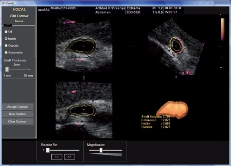Click the next rotation arrow button
231x166 pixels.
(x=69, y=157)
